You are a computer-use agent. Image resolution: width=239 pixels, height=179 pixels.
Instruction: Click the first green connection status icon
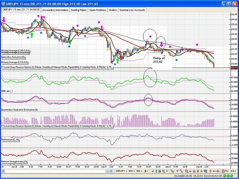(225, 176)
